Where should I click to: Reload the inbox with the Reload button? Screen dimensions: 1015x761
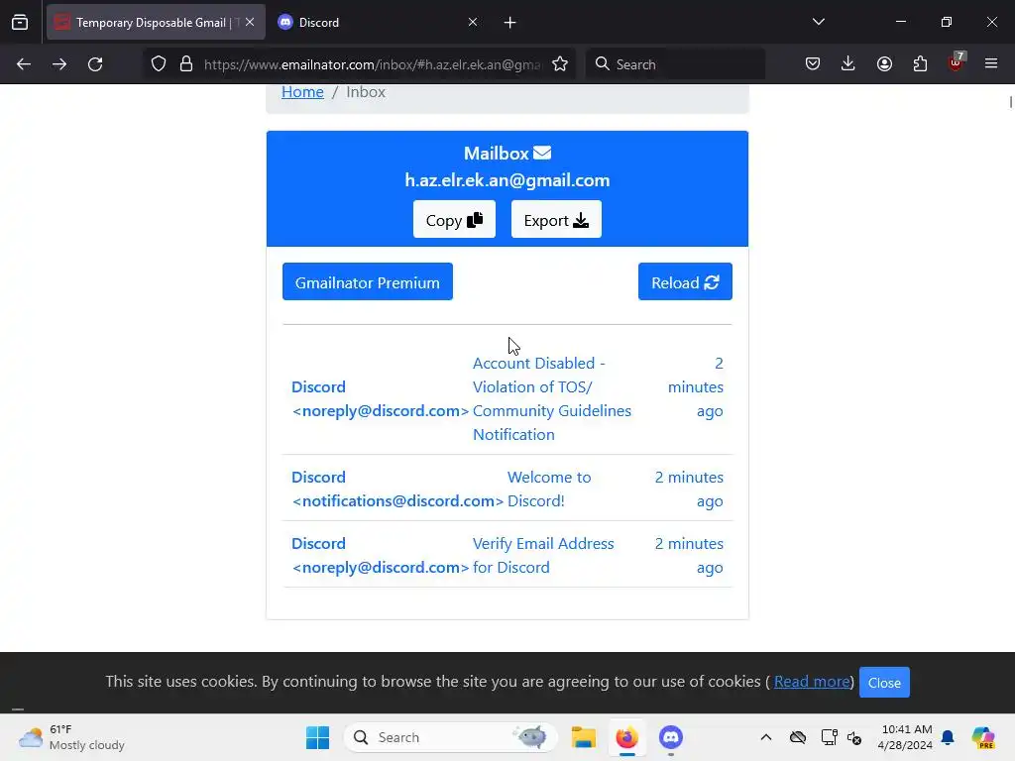point(685,281)
